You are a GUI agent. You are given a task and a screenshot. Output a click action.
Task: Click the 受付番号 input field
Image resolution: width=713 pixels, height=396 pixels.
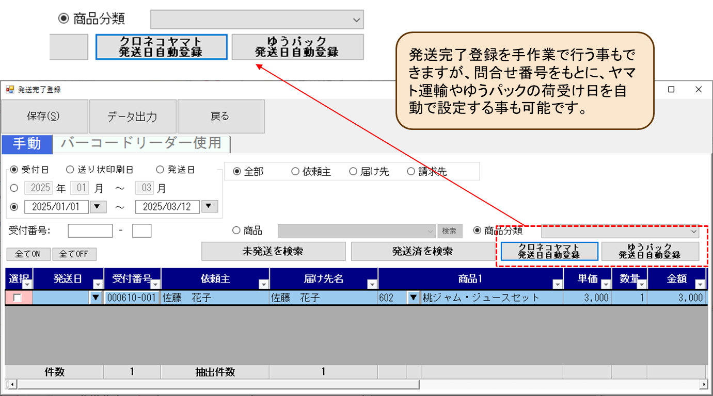(x=90, y=231)
